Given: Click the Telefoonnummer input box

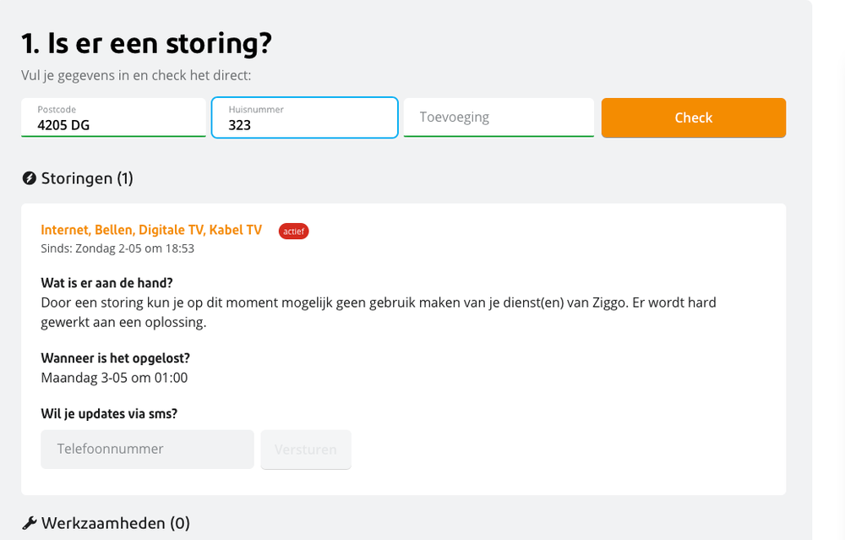Looking at the screenshot, I should (147, 449).
